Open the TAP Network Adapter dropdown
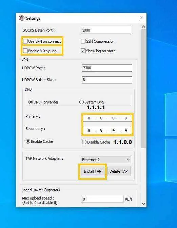The image size is (177, 228). [106, 160]
